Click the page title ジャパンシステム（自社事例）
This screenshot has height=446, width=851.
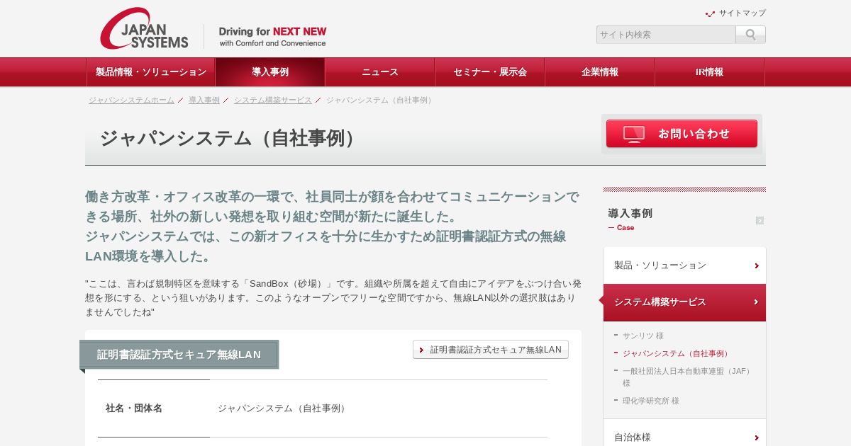231,138
